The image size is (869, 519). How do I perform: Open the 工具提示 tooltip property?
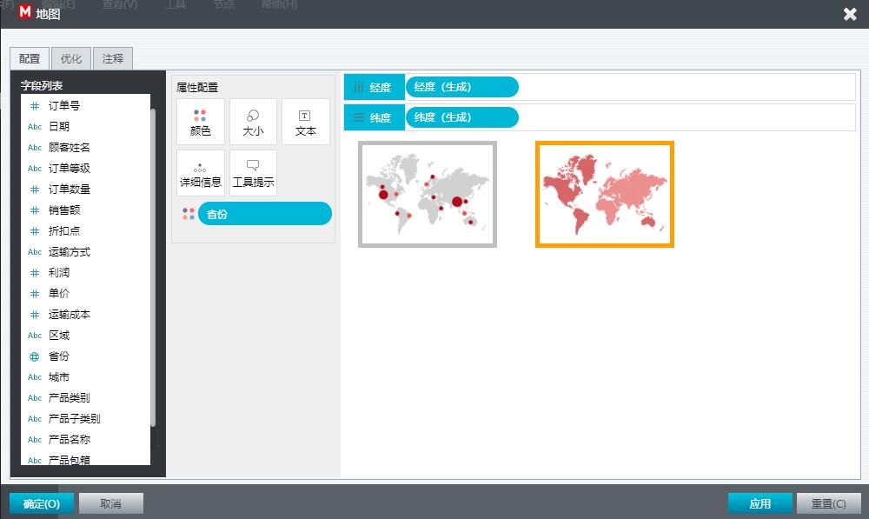pos(253,173)
